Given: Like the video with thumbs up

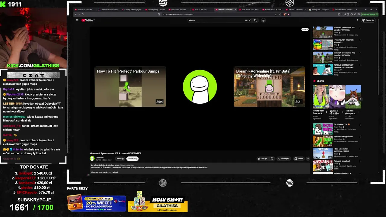Looking at the screenshot, I should [x=262, y=159].
